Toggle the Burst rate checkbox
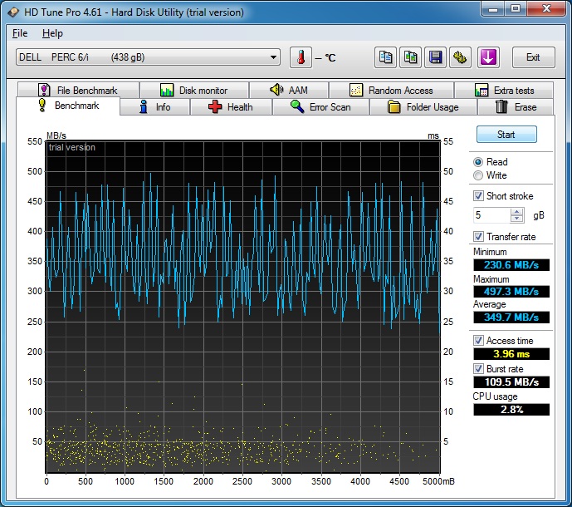This screenshot has height=507, width=572. tap(478, 368)
